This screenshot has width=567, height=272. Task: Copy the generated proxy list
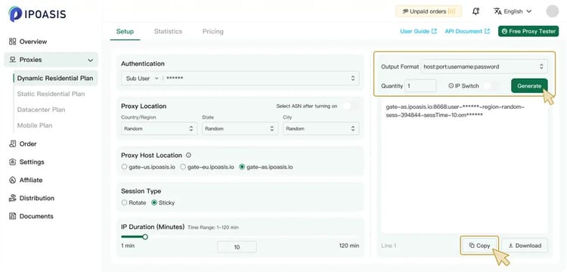point(479,246)
